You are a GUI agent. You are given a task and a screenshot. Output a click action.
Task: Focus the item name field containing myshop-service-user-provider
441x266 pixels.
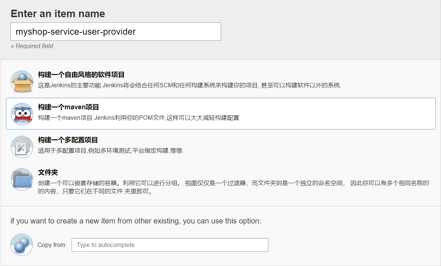[x=116, y=32]
